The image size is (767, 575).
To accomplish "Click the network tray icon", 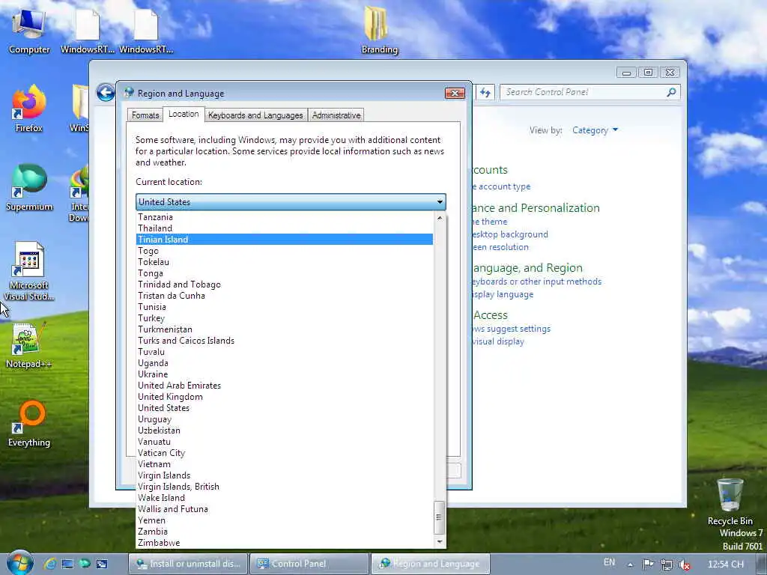I will tap(666, 565).
